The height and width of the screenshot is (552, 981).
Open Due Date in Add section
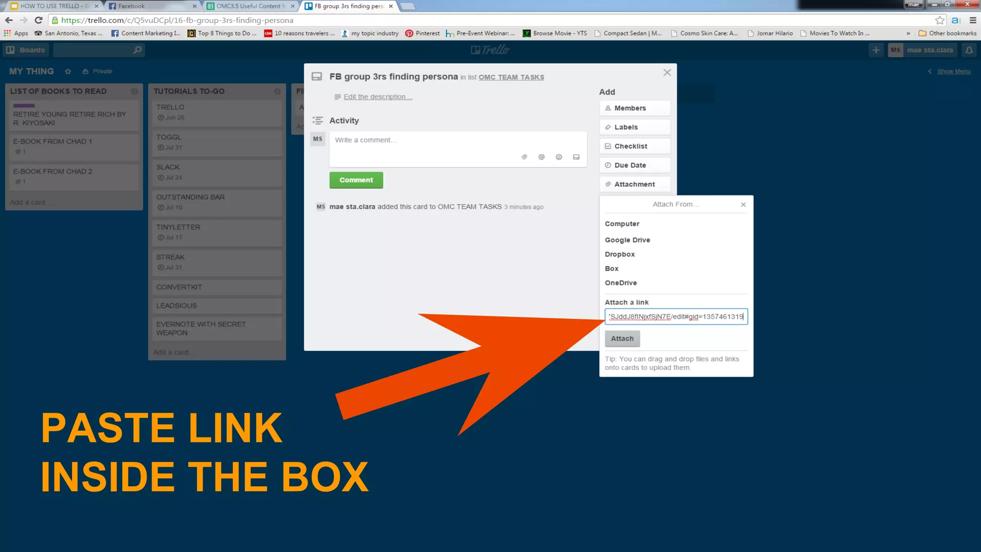coord(635,165)
